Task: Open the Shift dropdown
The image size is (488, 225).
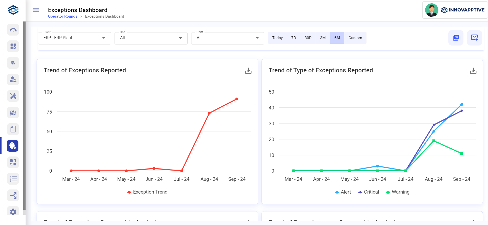Action: (x=228, y=38)
